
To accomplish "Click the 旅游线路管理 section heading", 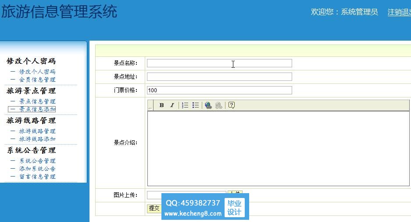I will pyautogui.click(x=31, y=121).
